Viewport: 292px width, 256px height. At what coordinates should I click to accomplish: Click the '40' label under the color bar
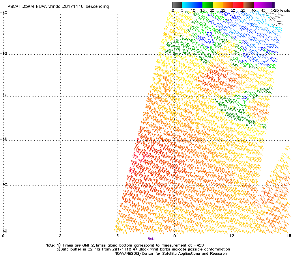[x=253, y=11]
